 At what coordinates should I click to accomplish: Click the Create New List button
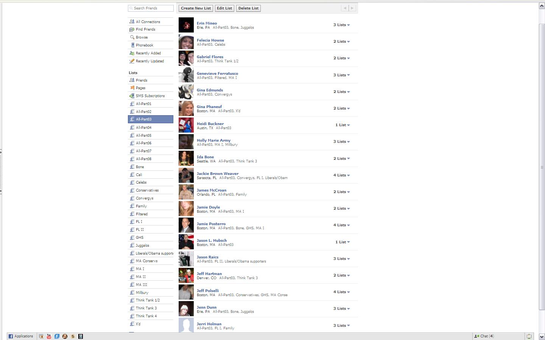(196, 8)
